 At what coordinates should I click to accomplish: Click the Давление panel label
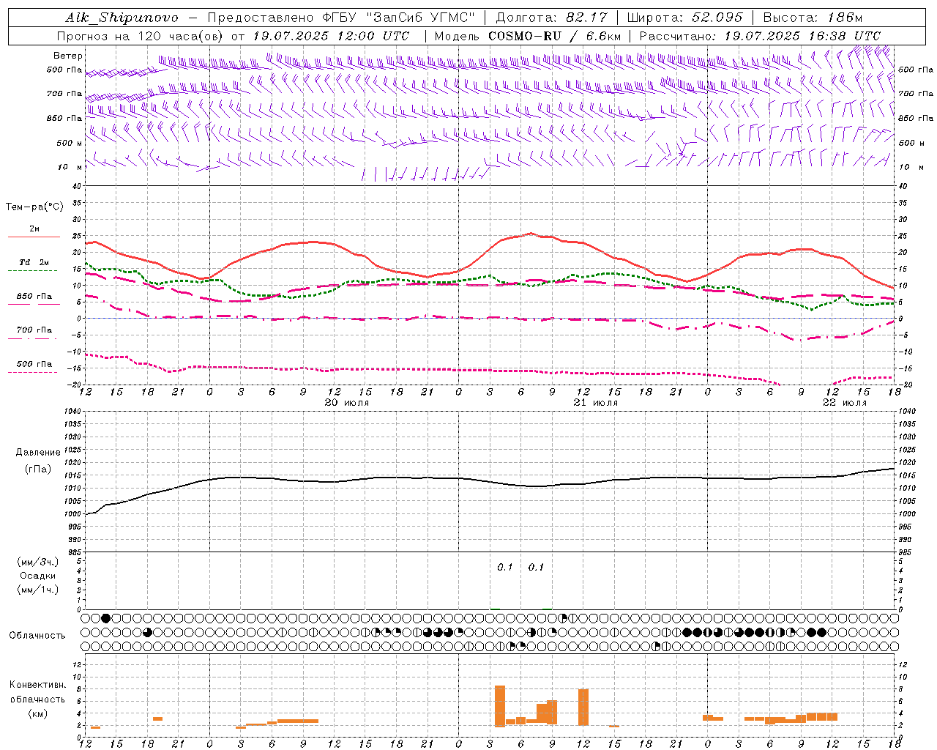click(38, 453)
